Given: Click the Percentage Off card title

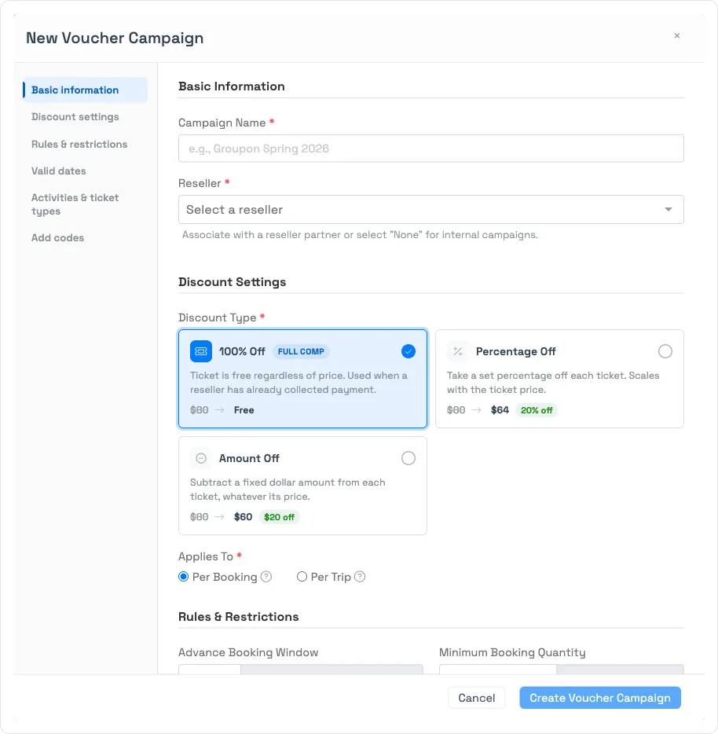Looking at the screenshot, I should coord(516,351).
